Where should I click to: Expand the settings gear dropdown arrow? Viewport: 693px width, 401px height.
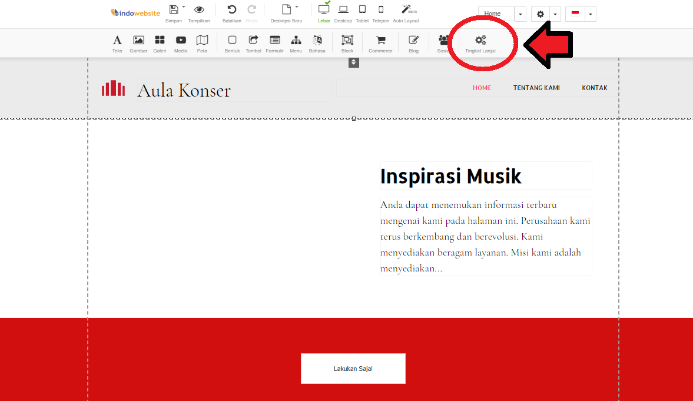click(554, 14)
